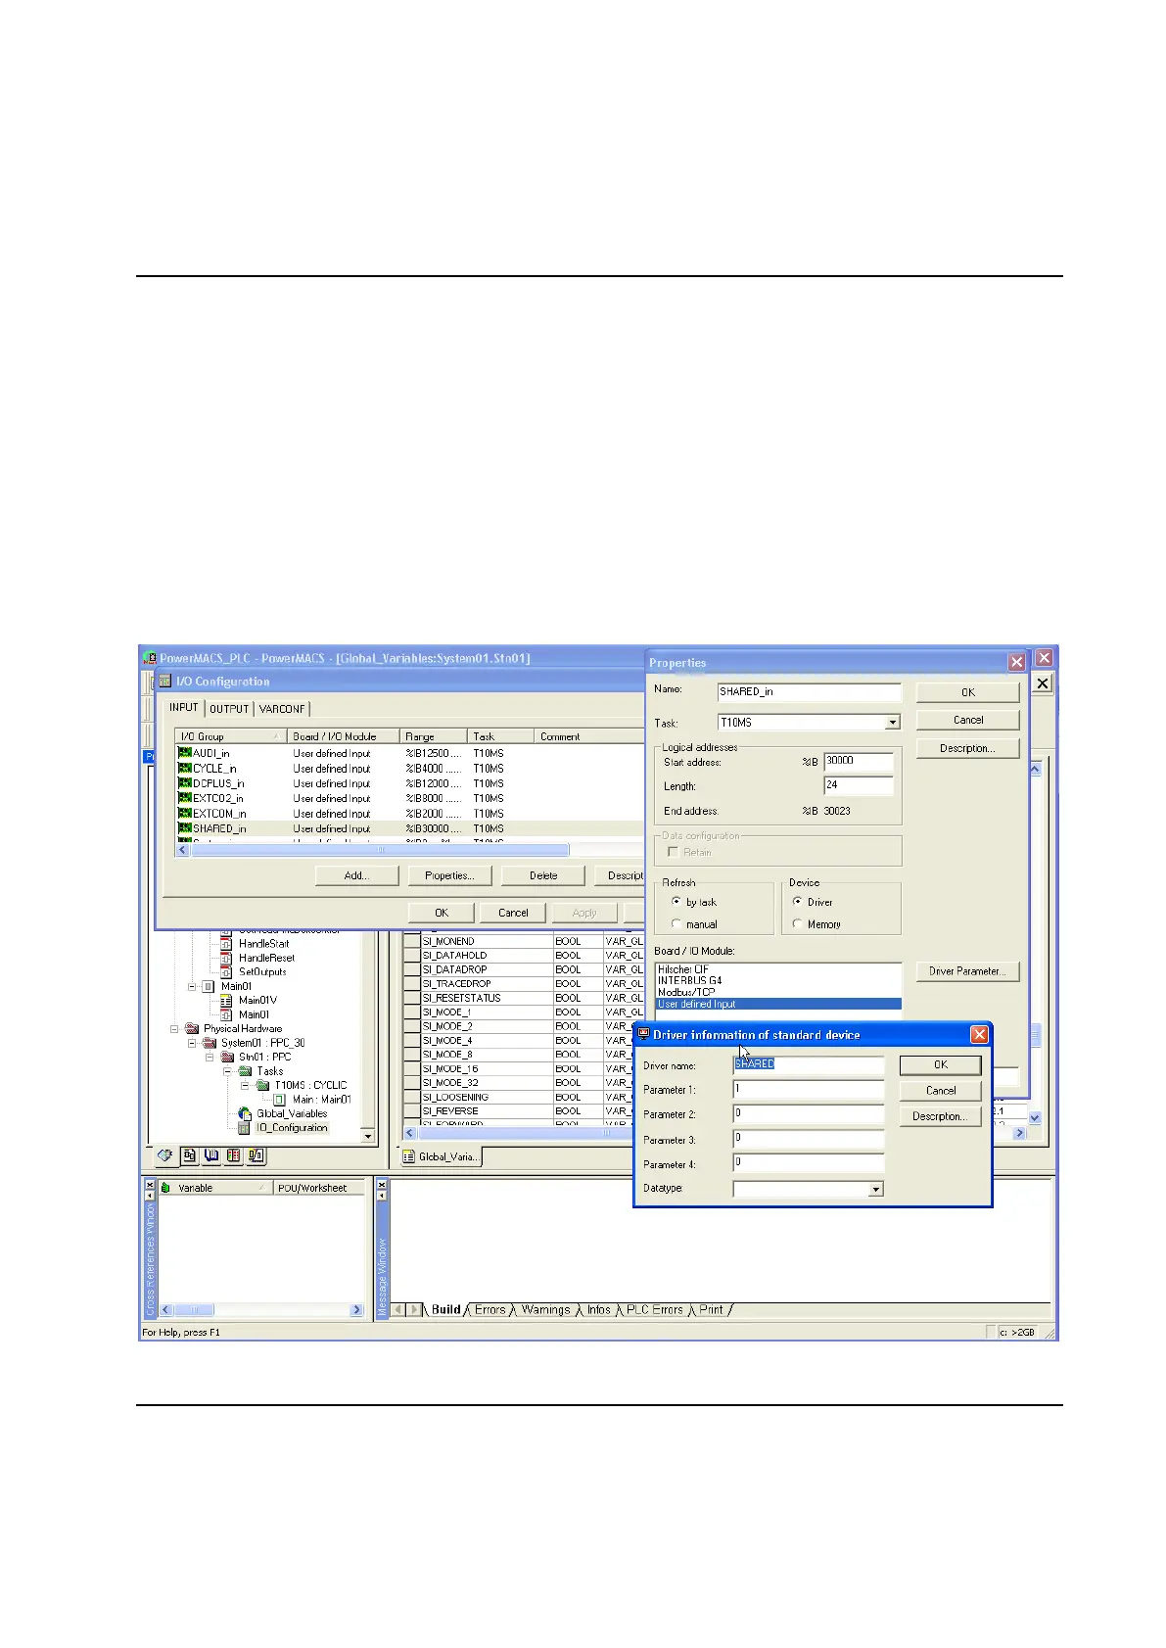Switch to the INPUT tab
Screen dimensions: 1166x1648
pyautogui.click(x=184, y=707)
